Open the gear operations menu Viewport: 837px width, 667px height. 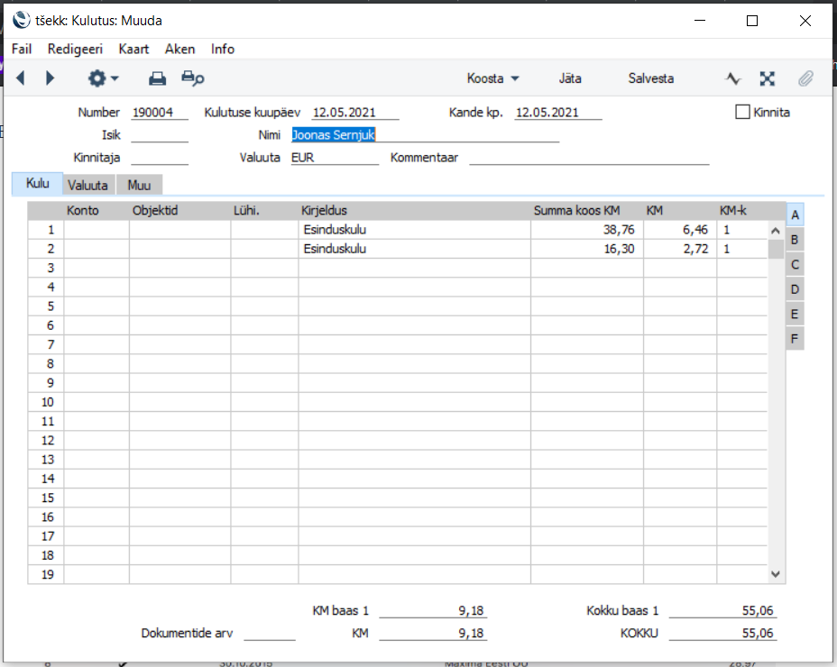103,78
